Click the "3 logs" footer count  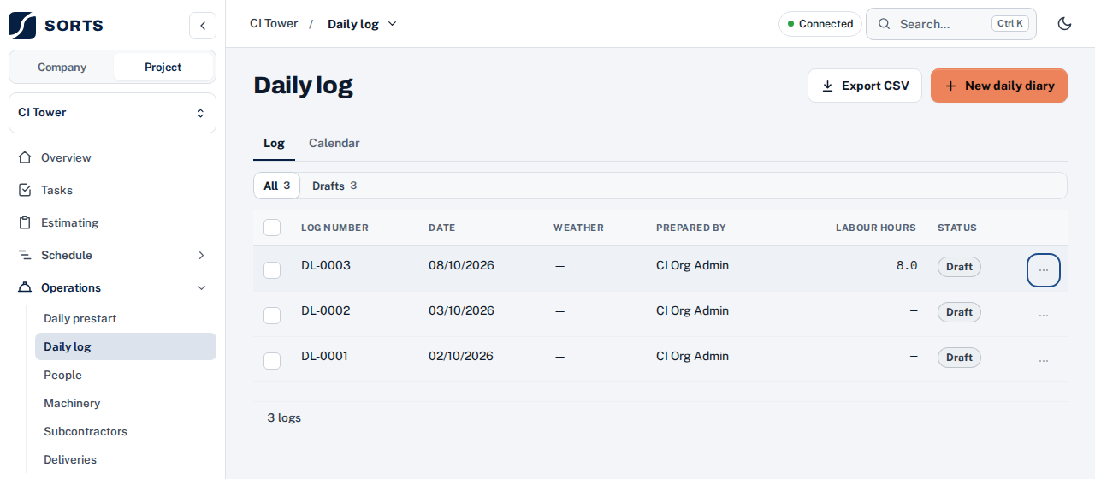[x=284, y=417]
